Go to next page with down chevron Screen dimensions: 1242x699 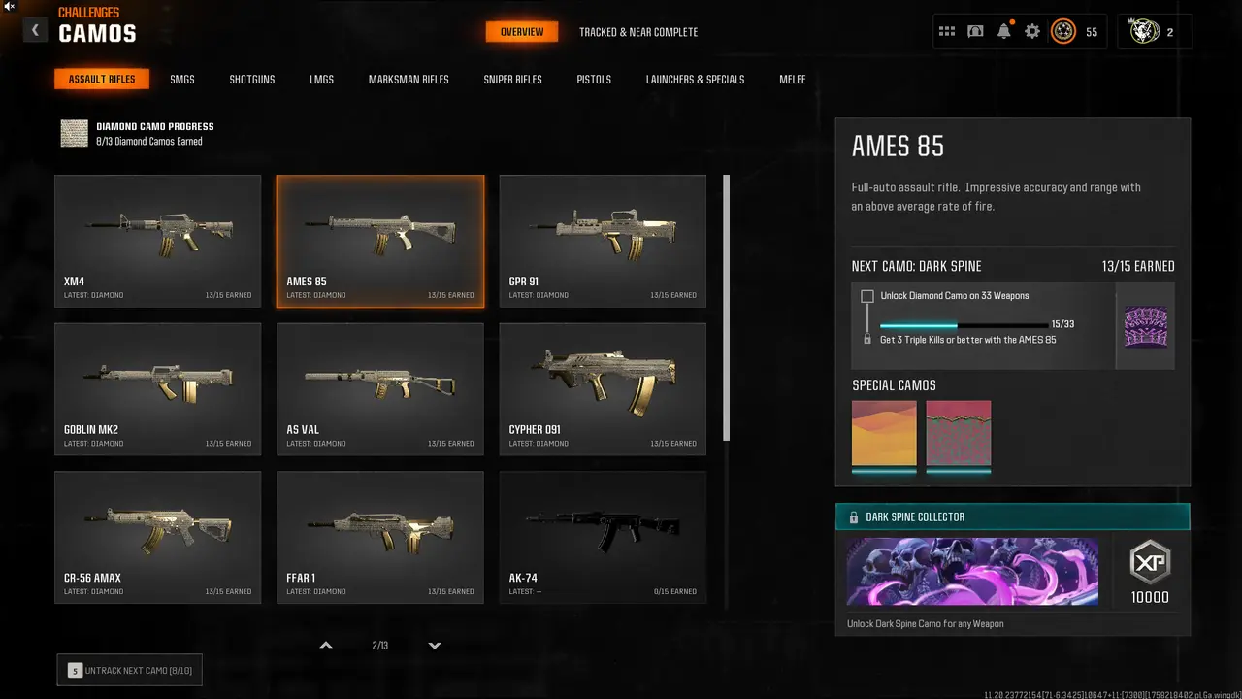[x=435, y=646]
